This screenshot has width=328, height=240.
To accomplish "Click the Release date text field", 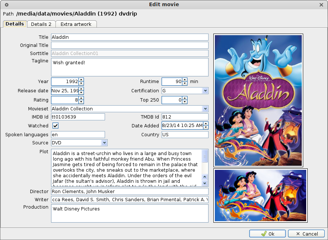I will pyautogui.click(x=65, y=91).
